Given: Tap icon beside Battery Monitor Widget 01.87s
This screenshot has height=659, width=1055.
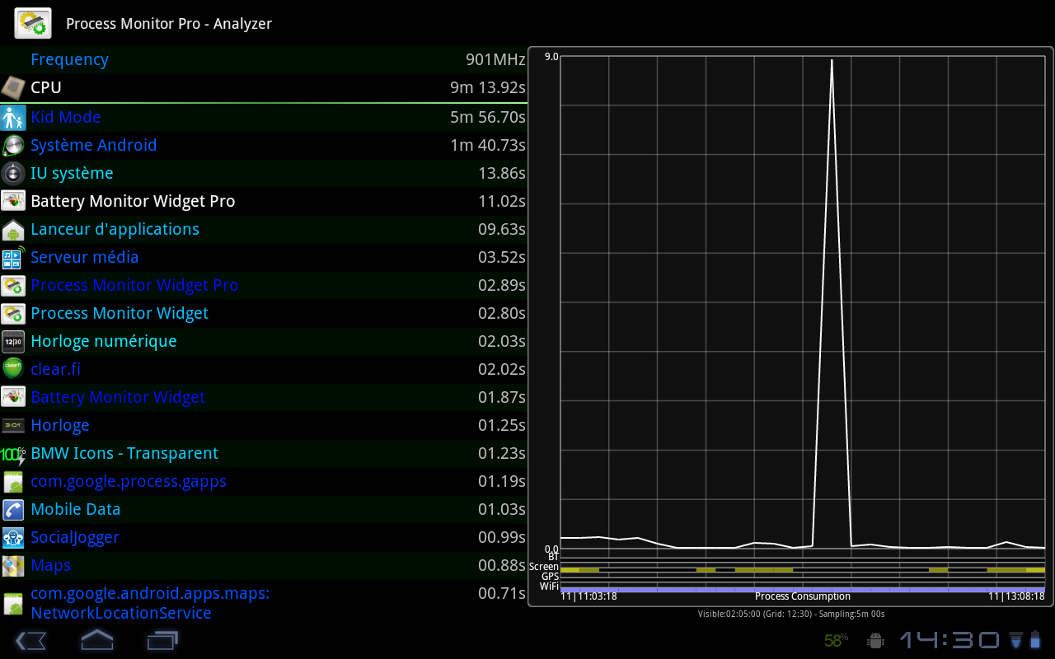Looking at the screenshot, I should (x=12, y=397).
